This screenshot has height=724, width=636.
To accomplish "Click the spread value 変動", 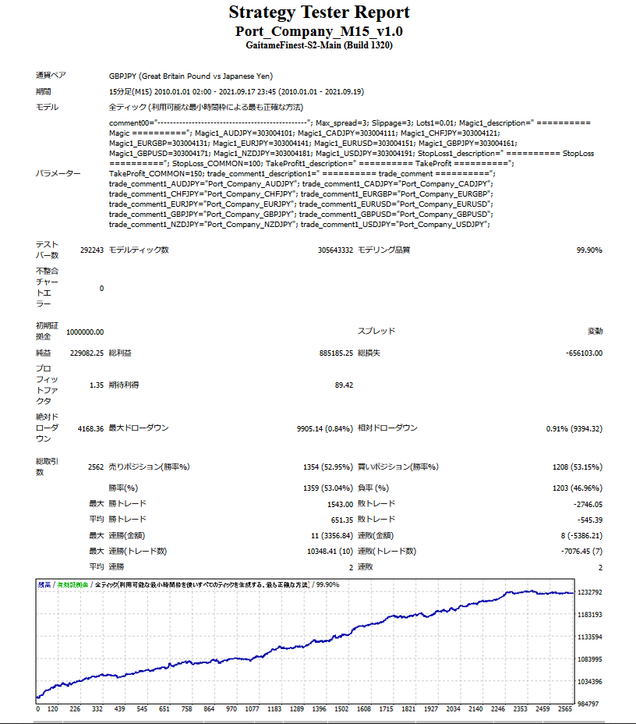I will pyautogui.click(x=595, y=331).
